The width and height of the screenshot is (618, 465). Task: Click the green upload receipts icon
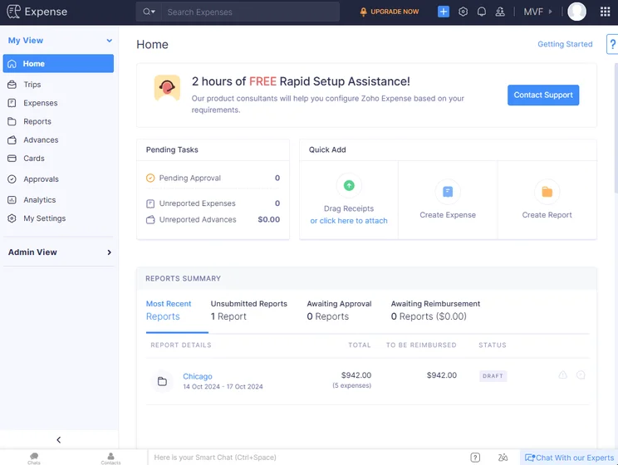pyautogui.click(x=349, y=185)
